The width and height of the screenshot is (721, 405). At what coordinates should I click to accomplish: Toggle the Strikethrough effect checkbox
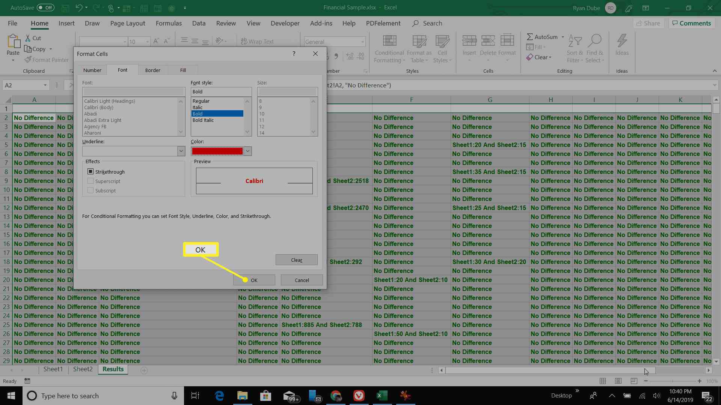[91, 172]
